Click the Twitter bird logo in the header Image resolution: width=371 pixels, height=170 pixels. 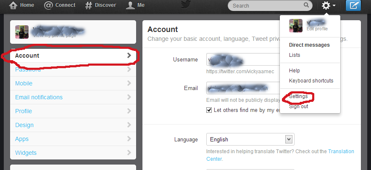pos(187,5)
